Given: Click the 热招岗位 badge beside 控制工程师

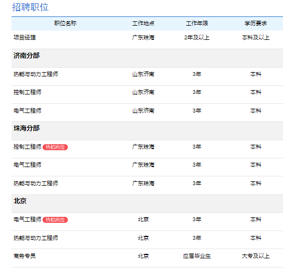Looking at the screenshot, I should coord(55,147).
